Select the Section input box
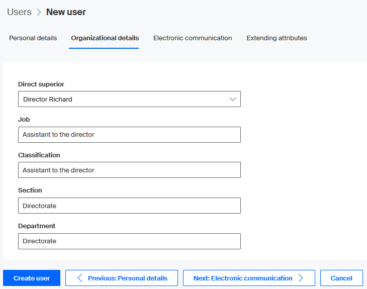Screen dimensions: 367x289 click(129, 206)
